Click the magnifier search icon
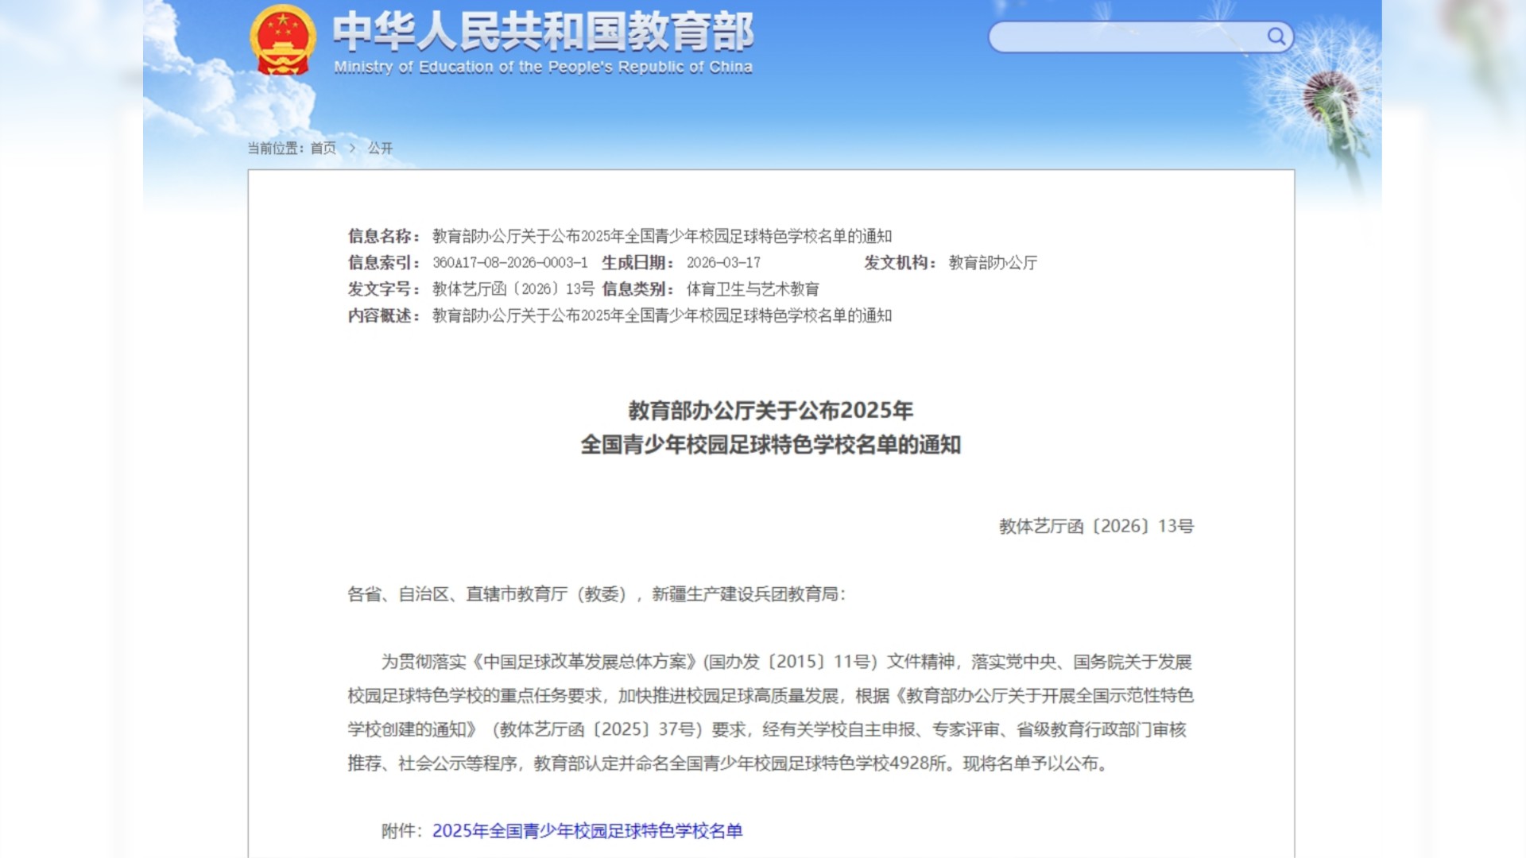 [x=1276, y=37]
